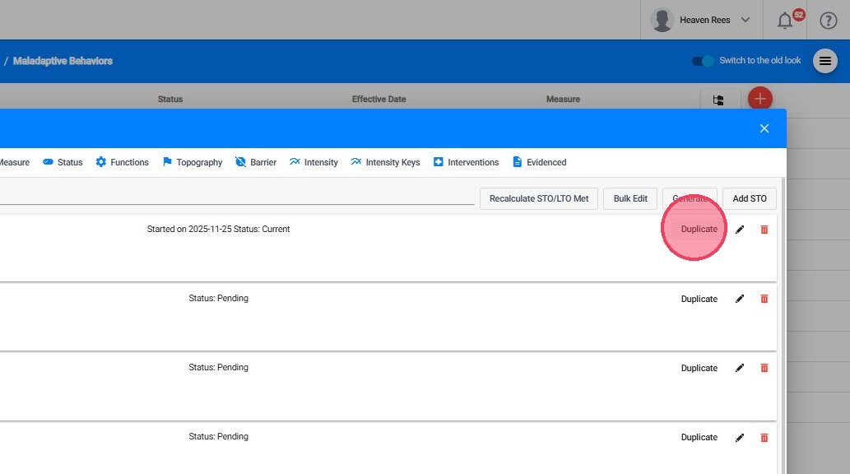Screen dimensions: 850x474
Task: Click the Status column header
Action: (170, 100)
